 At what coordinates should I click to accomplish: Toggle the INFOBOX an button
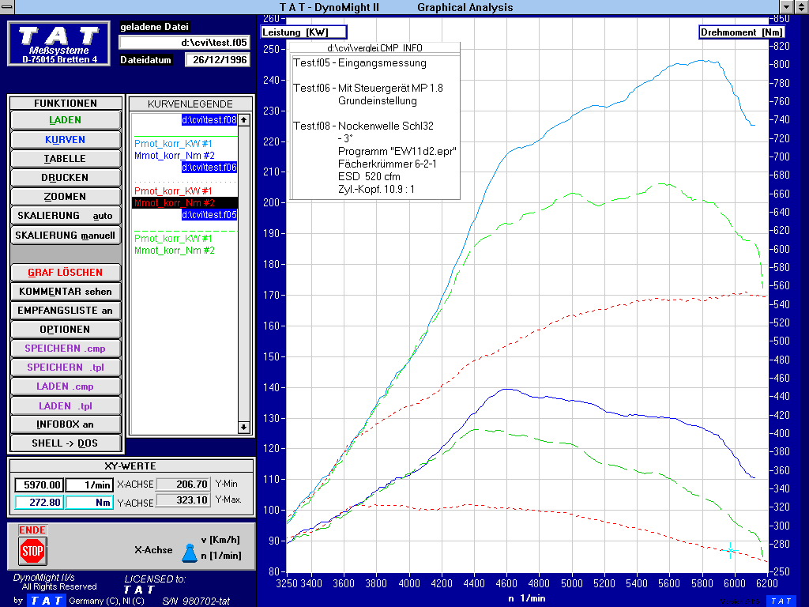coord(66,424)
